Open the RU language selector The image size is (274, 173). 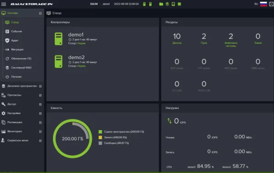click(x=256, y=4)
